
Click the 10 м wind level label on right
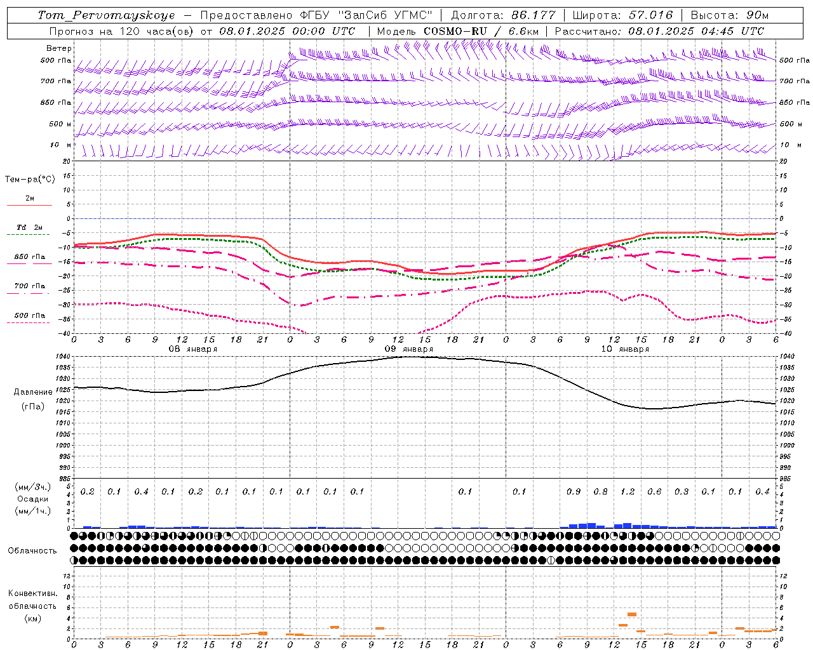coord(790,145)
